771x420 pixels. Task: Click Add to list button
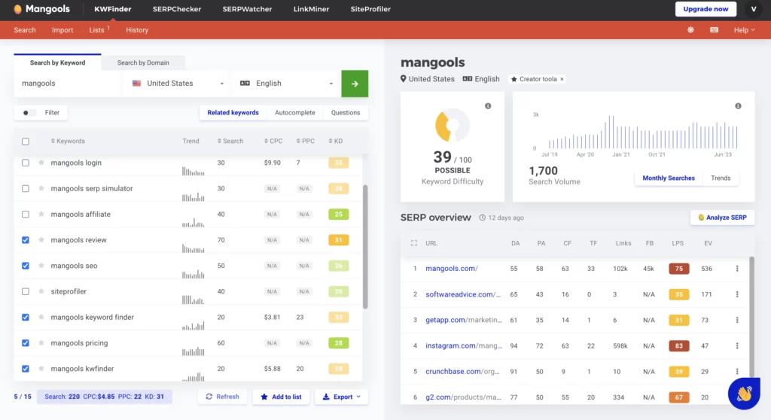click(281, 397)
